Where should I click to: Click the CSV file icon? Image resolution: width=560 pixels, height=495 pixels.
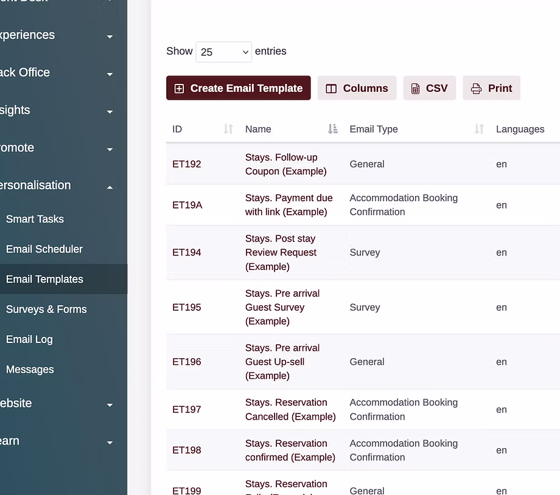415,89
